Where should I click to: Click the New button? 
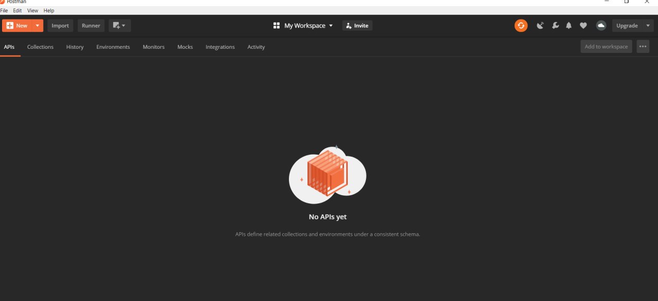pyautogui.click(x=17, y=26)
